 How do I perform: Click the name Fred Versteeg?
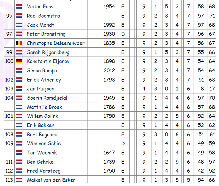pyautogui.click(x=44, y=171)
